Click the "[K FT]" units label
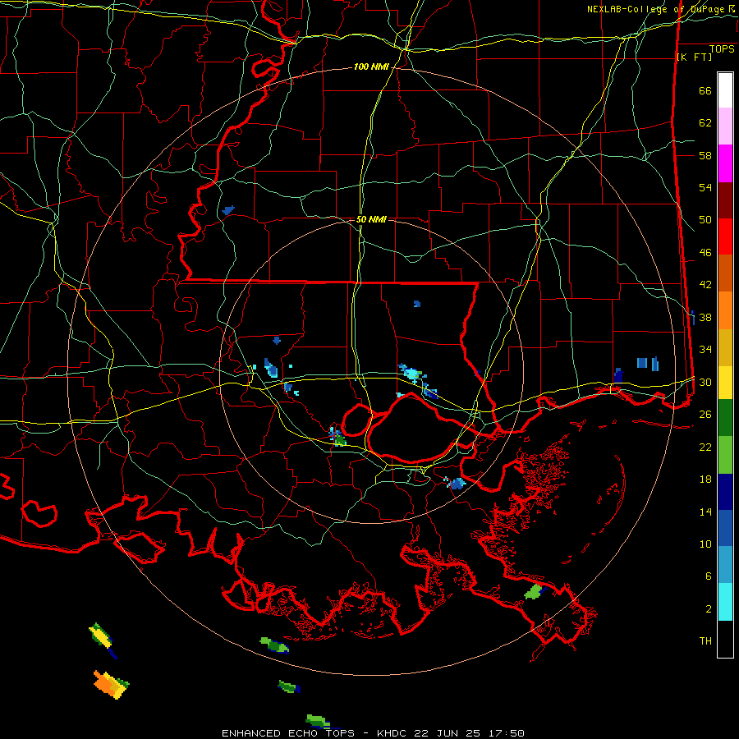This screenshot has height=739, width=739. point(694,57)
